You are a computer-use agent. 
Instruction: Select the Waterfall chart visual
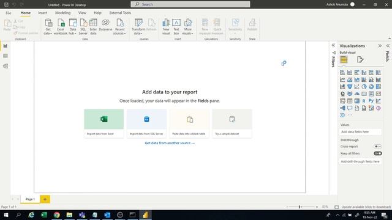(x=342, y=87)
